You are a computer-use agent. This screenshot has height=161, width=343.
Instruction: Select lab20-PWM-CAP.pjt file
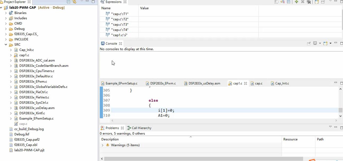click(x=29, y=150)
